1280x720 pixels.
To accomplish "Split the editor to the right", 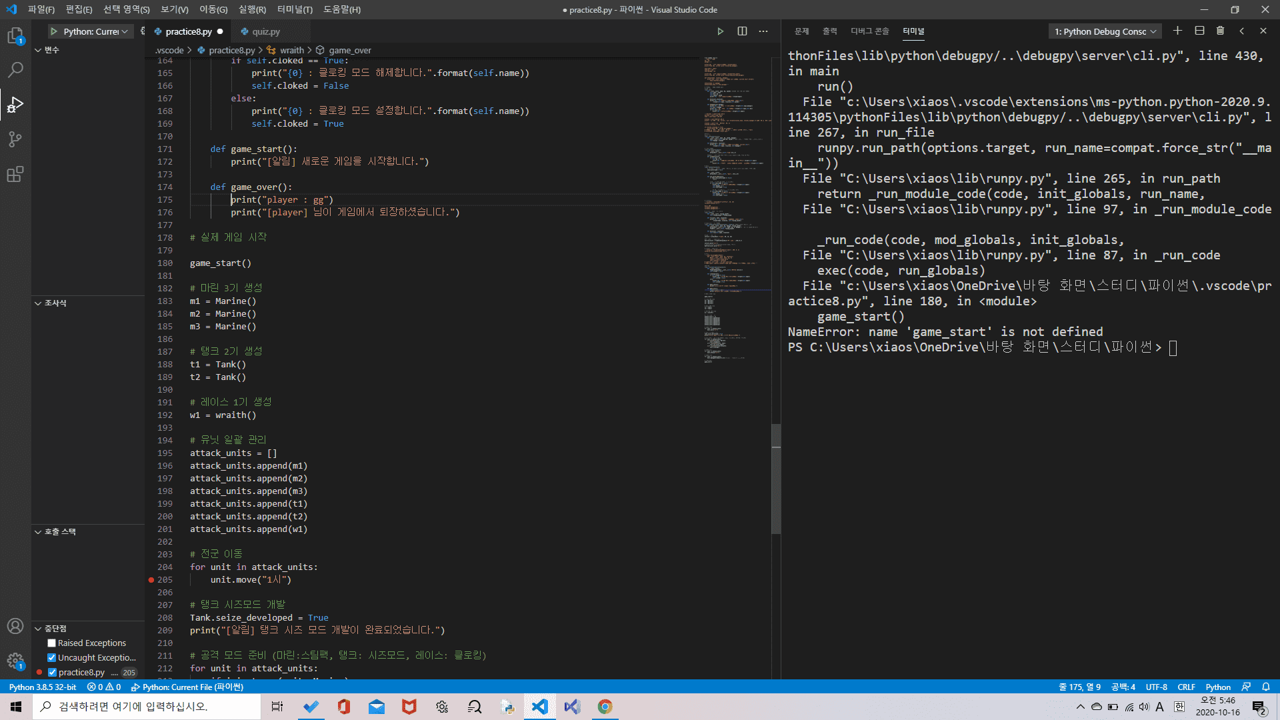I will point(742,31).
